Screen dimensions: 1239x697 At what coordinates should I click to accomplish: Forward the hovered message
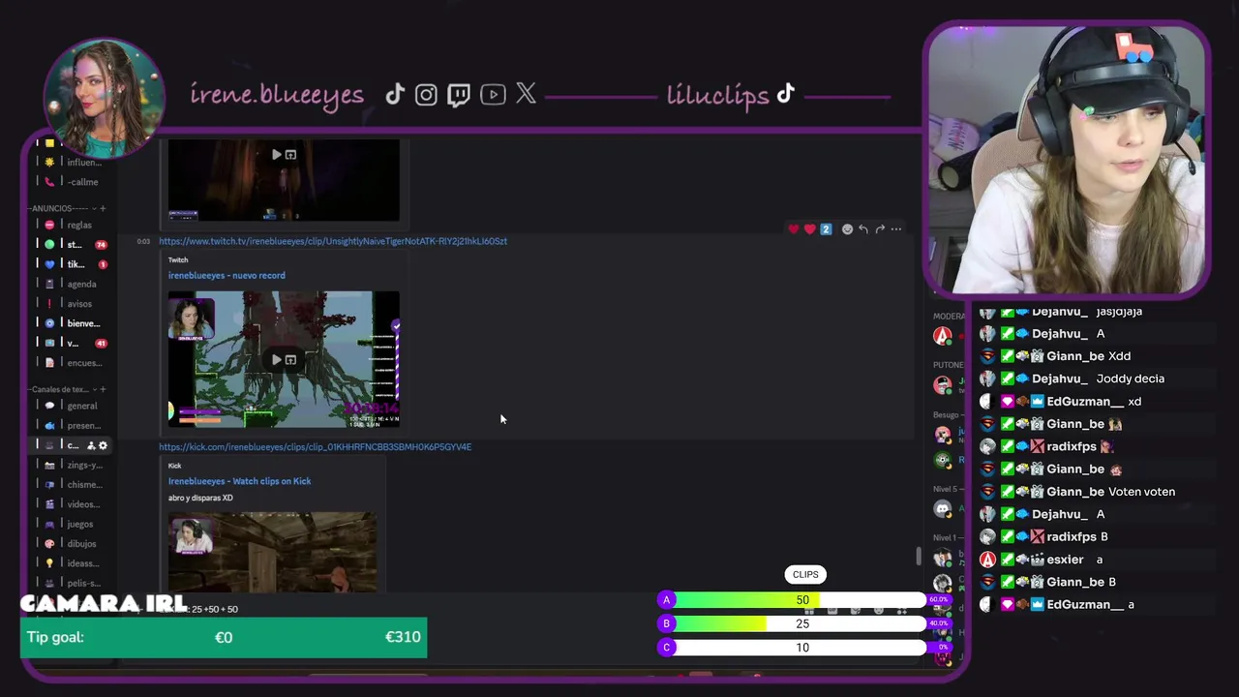click(880, 229)
